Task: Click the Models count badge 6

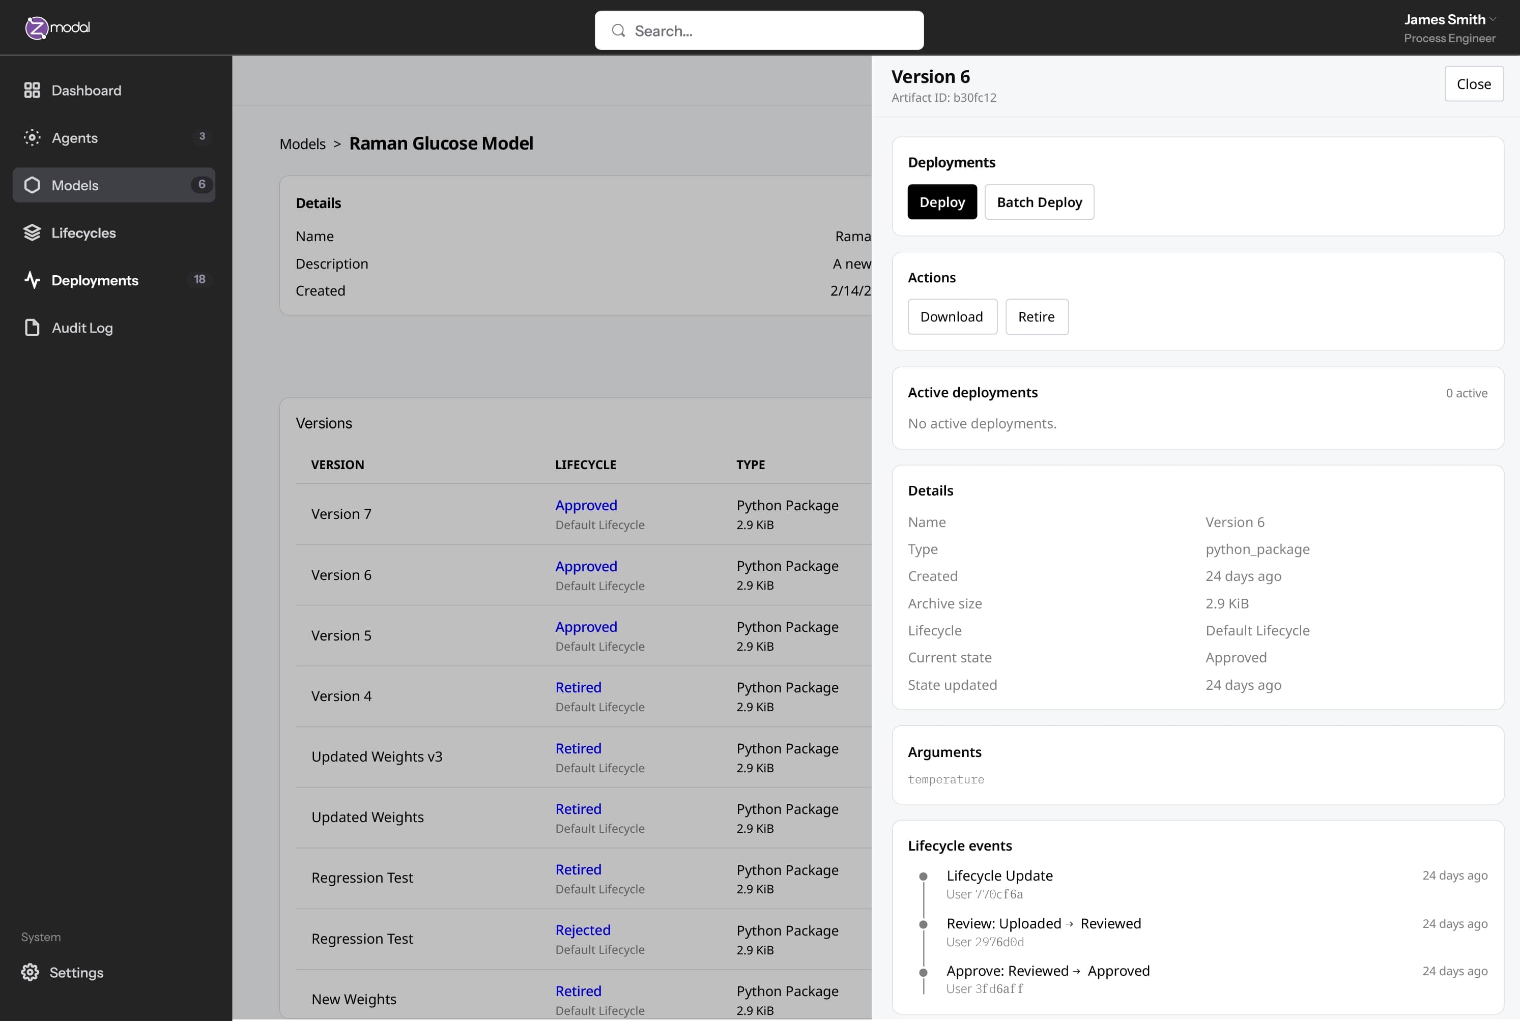Action: pyautogui.click(x=202, y=185)
